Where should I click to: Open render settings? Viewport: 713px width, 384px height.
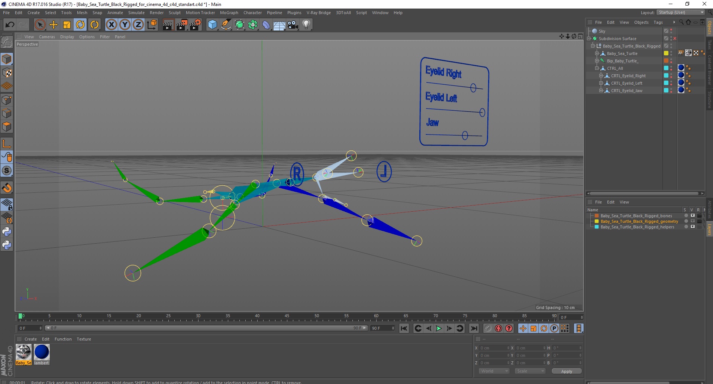(196, 25)
